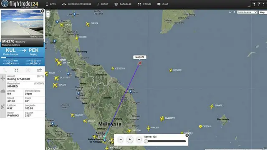Click the flight progress bar
The width and height of the screenshot is (267, 150).
22,57
